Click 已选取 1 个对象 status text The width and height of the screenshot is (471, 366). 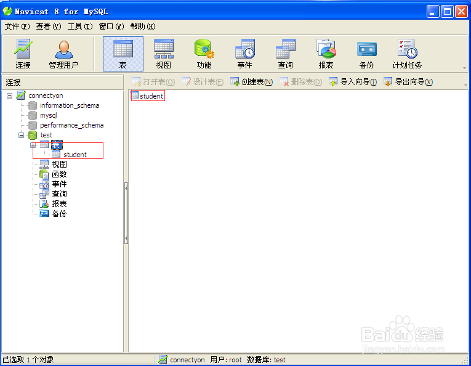pos(28,360)
